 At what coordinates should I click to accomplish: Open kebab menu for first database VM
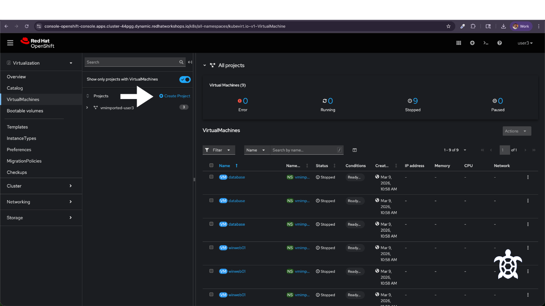pyautogui.click(x=528, y=177)
